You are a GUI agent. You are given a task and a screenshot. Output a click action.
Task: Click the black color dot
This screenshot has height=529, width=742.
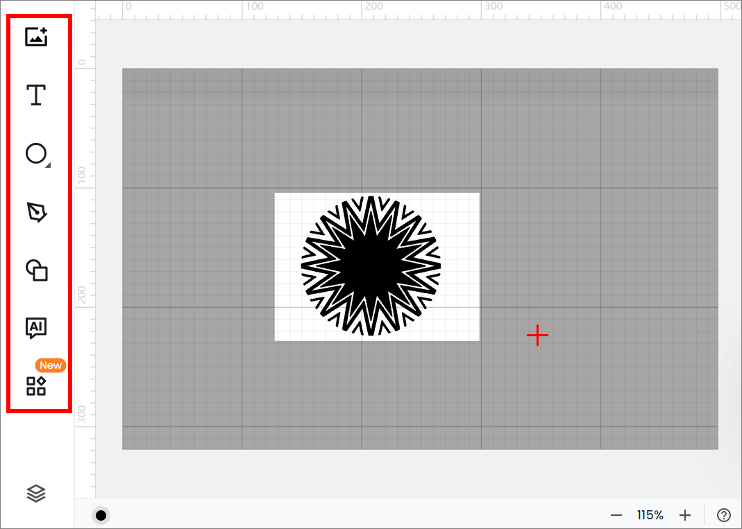tap(101, 515)
